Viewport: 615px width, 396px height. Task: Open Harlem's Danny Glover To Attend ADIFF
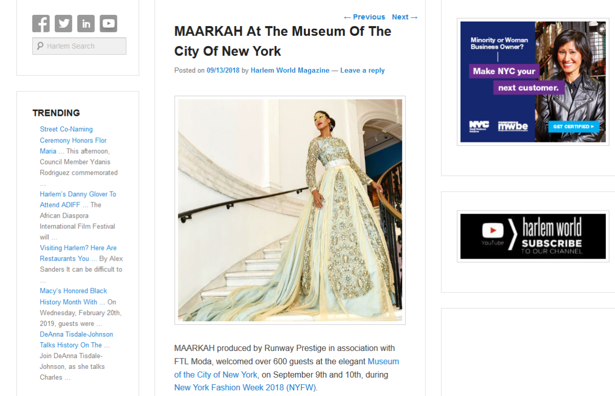pyautogui.click(x=78, y=199)
